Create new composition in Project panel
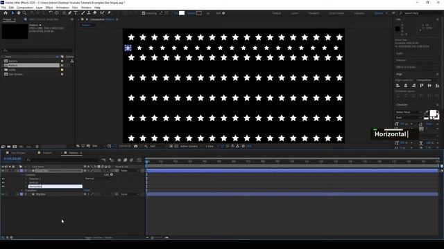The width and height of the screenshot is (444, 249). [x=15, y=147]
